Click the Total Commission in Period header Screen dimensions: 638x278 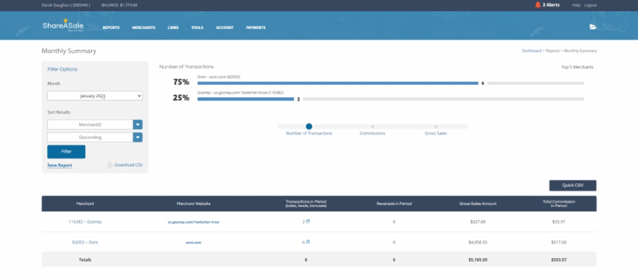point(559,203)
